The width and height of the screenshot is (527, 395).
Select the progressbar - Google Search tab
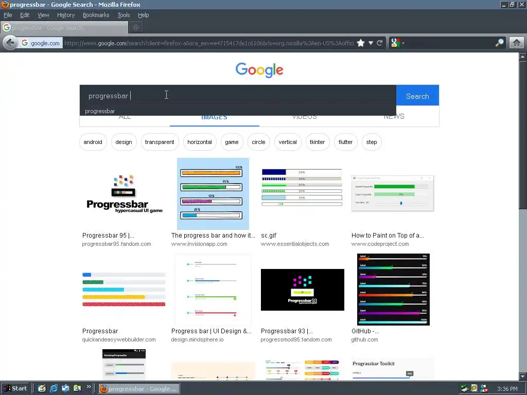pos(64,28)
